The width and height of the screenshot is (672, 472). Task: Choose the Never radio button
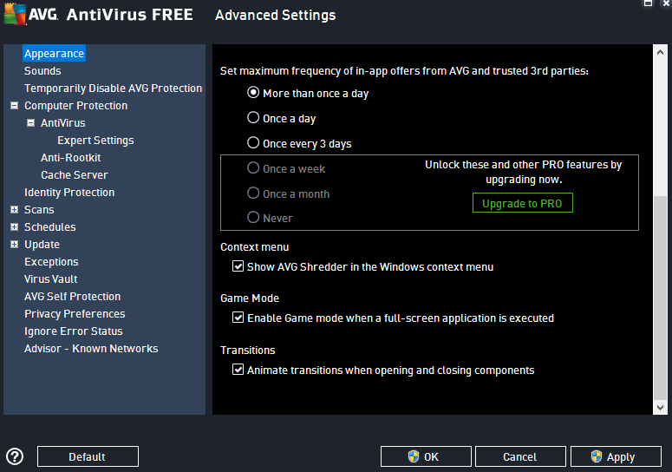click(253, 218)
